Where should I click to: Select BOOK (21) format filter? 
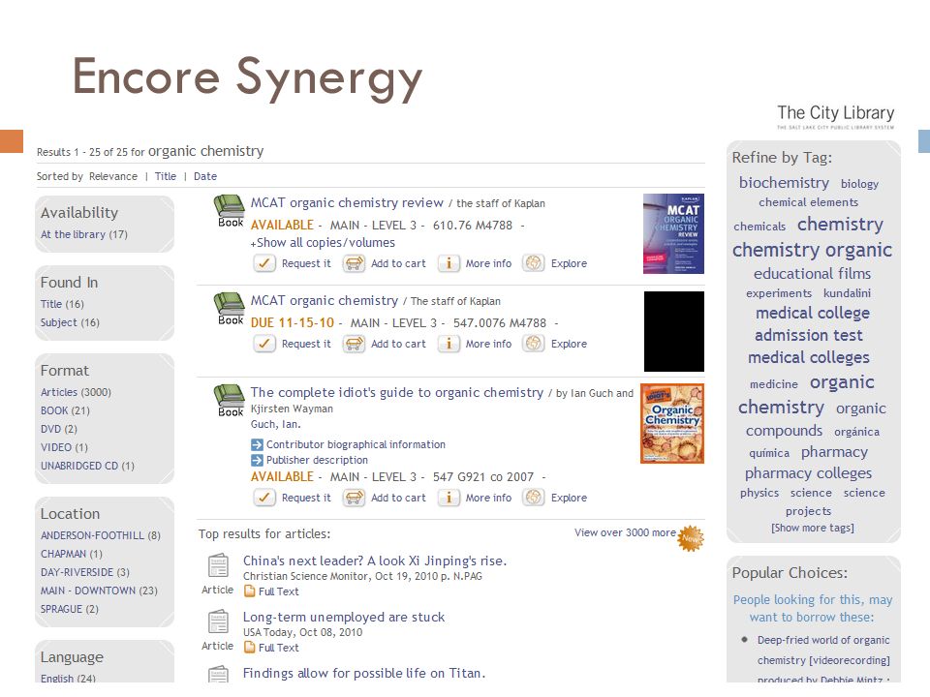coord(65,410)
